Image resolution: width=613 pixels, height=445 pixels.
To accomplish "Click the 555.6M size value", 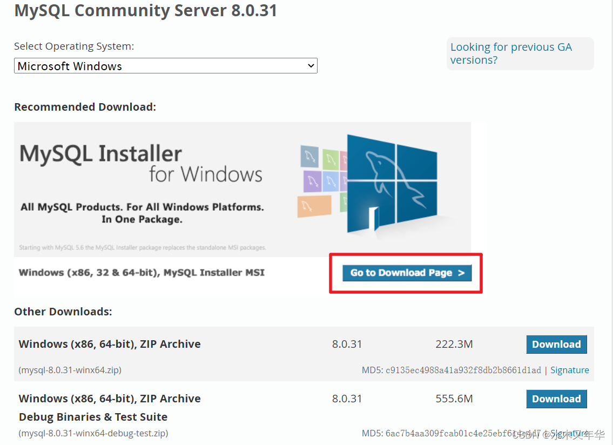I will tap(454, 399).
